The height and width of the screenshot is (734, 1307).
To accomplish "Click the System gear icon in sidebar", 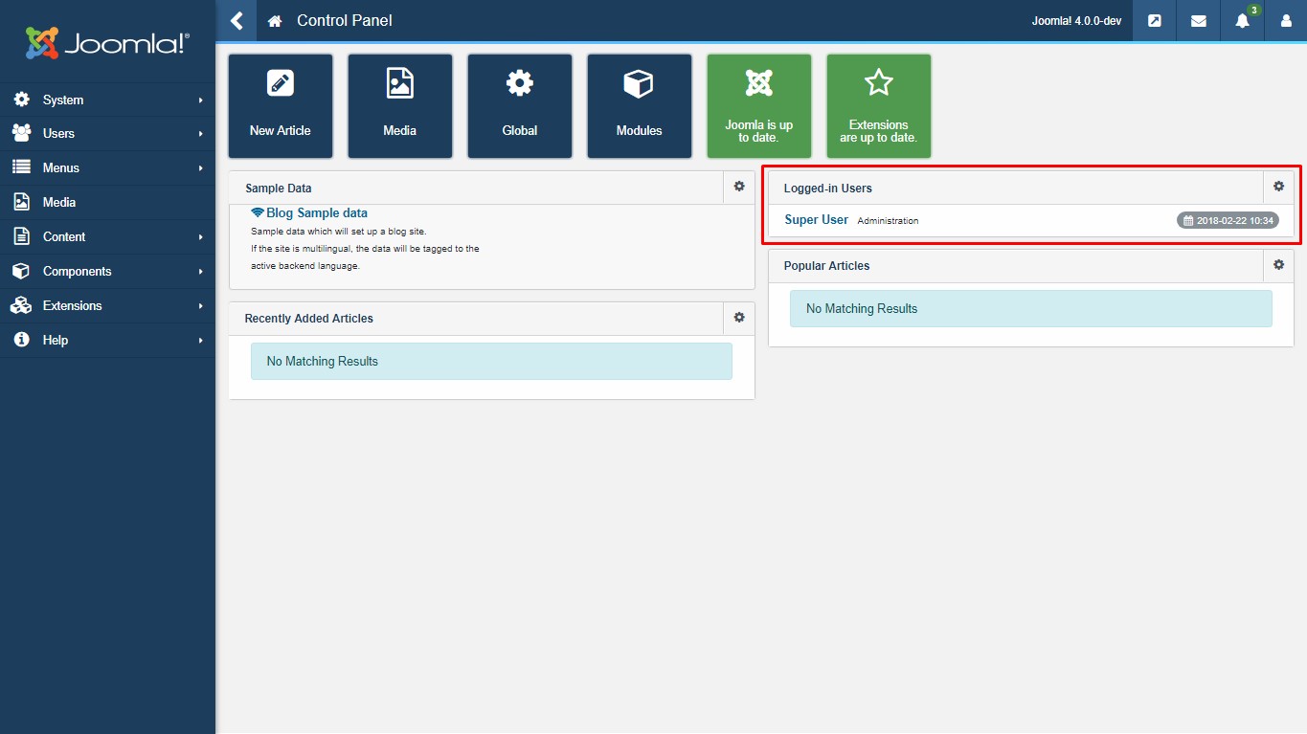I will [x=21, y=100].
